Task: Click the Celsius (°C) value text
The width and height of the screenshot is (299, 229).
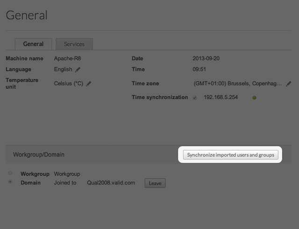Action: [x=68, y=83]
